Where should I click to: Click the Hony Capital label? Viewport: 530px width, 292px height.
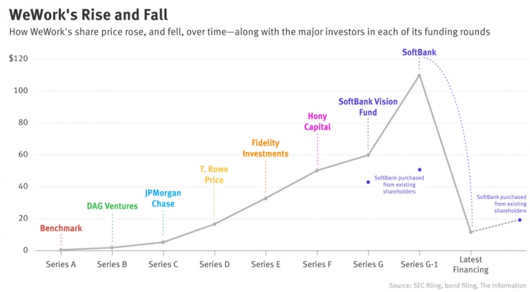point(317,122)
